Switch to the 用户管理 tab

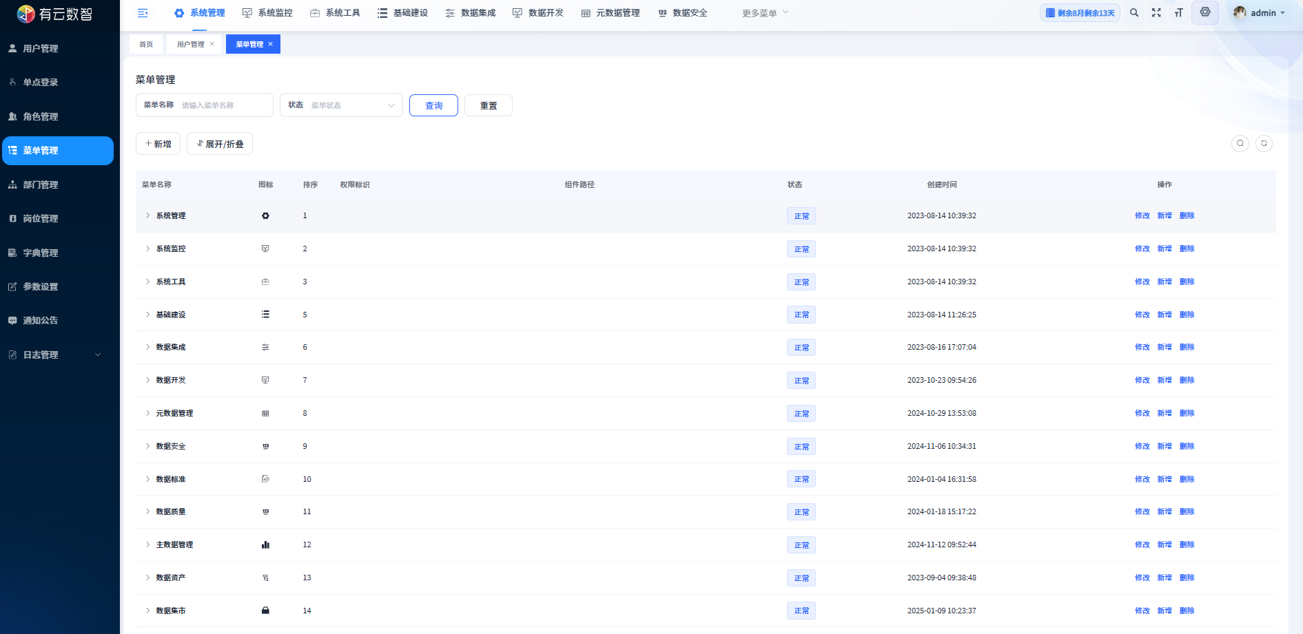pyautogui.click(x=190, y=44)
